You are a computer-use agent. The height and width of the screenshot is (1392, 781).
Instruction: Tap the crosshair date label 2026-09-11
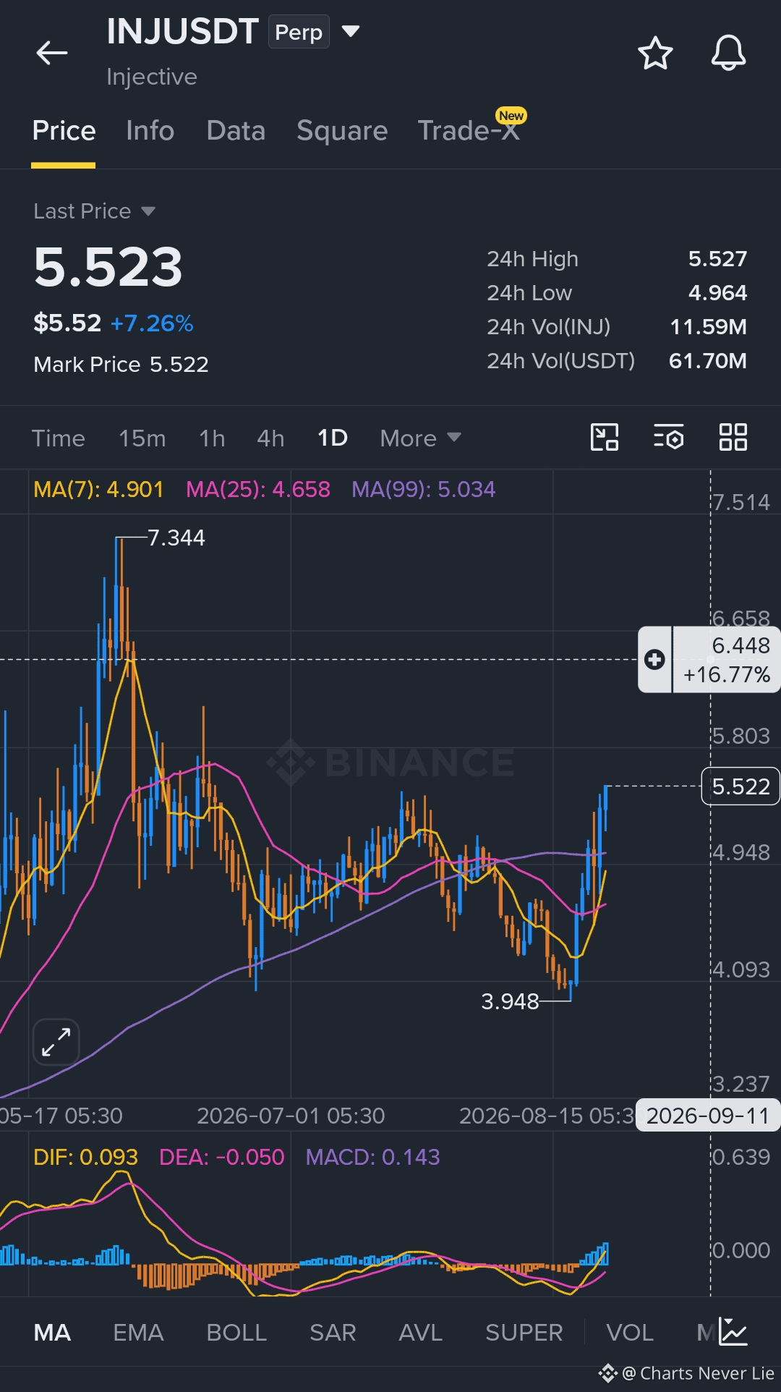coord(707,1115)
